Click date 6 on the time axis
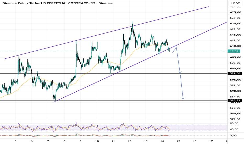Viewport: 244px width, 144px height. point(32,141)
